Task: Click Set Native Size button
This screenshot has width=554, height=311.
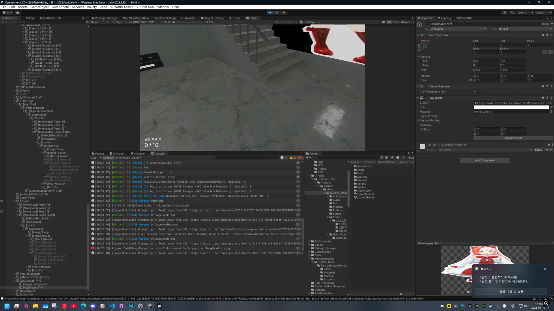Action: coord(513,138)
